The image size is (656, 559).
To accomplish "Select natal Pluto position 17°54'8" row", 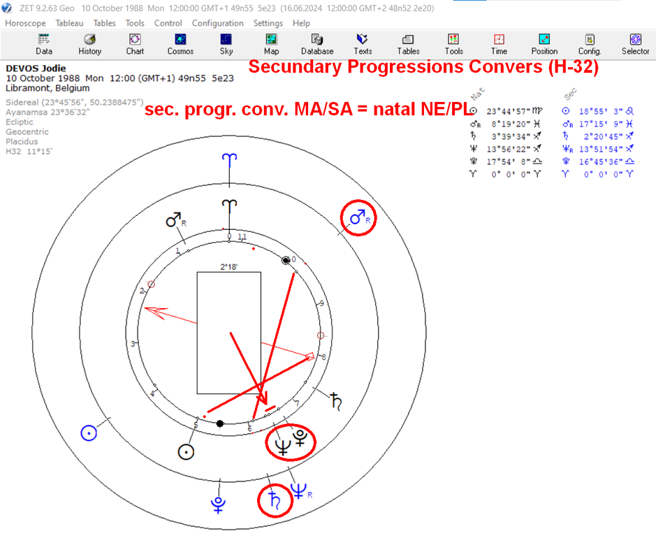I will 506,161.
